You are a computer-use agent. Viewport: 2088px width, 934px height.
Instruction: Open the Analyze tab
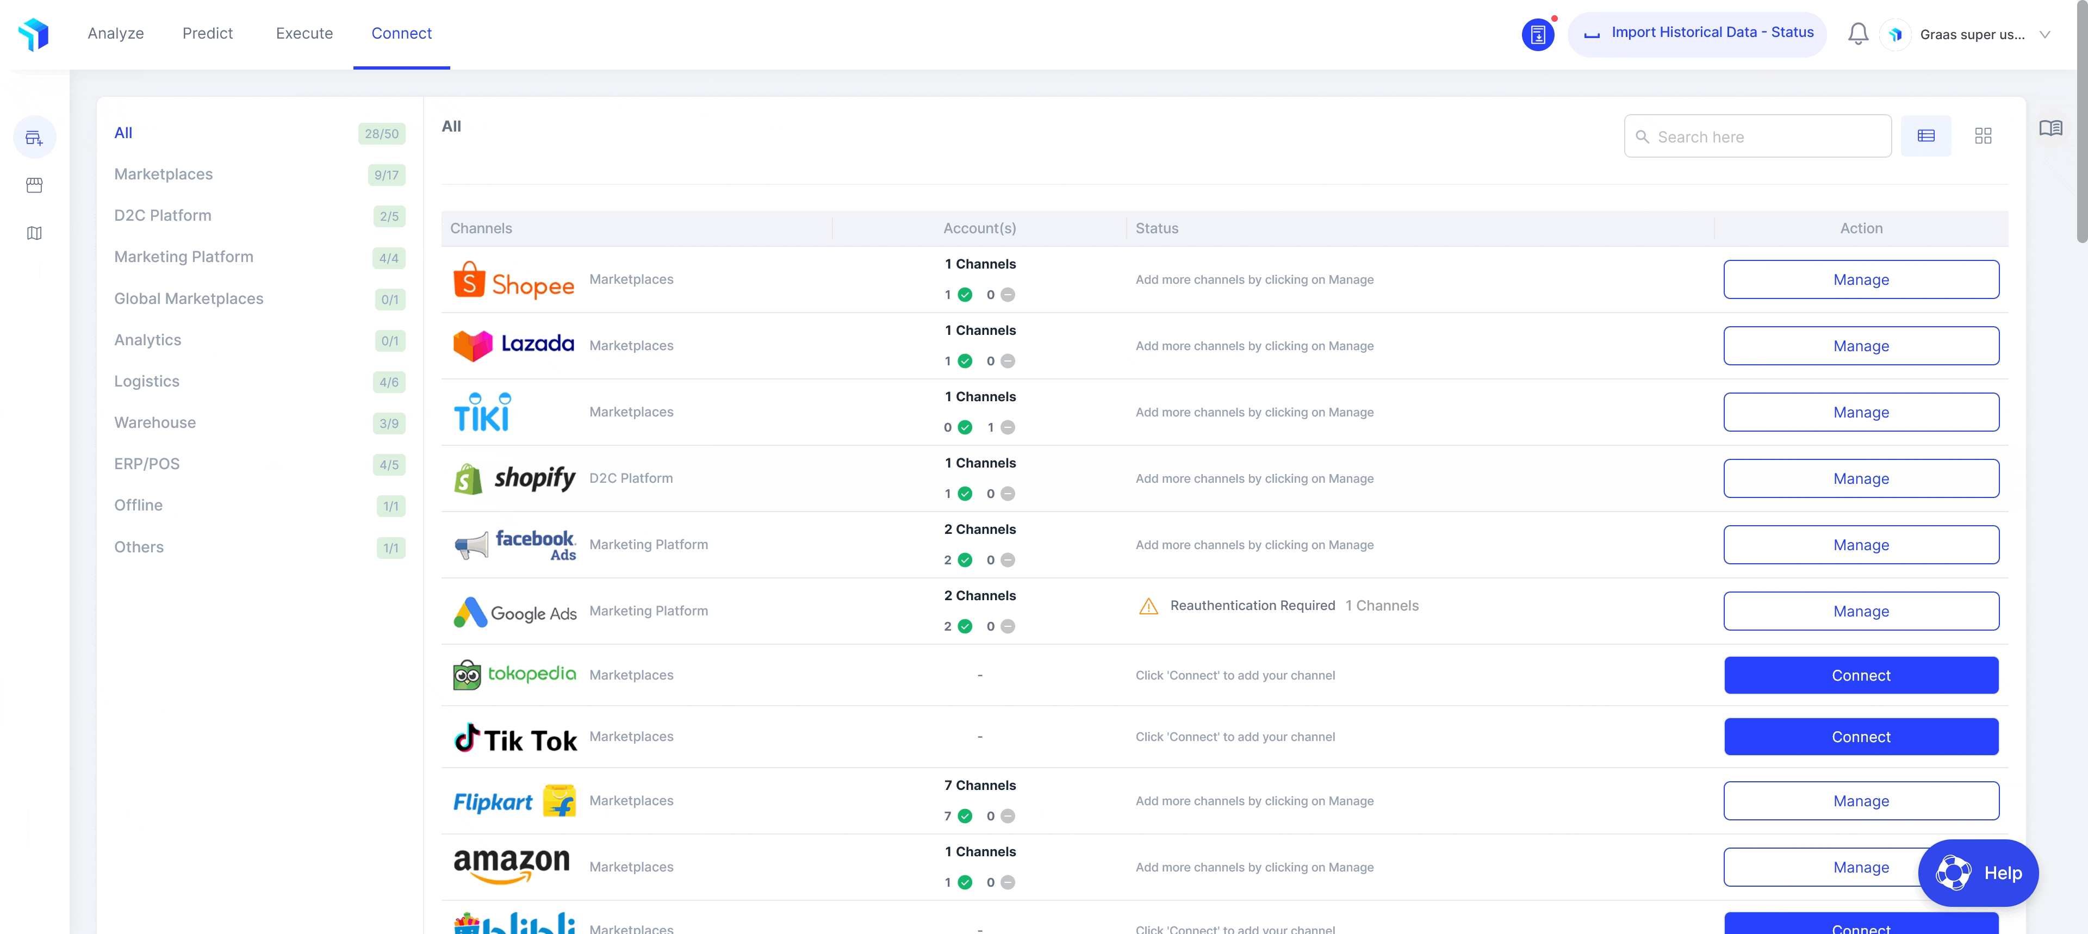tap(116, 33)
